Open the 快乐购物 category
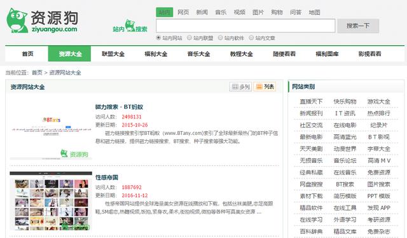407x238 pixels. tap(345, 102)
